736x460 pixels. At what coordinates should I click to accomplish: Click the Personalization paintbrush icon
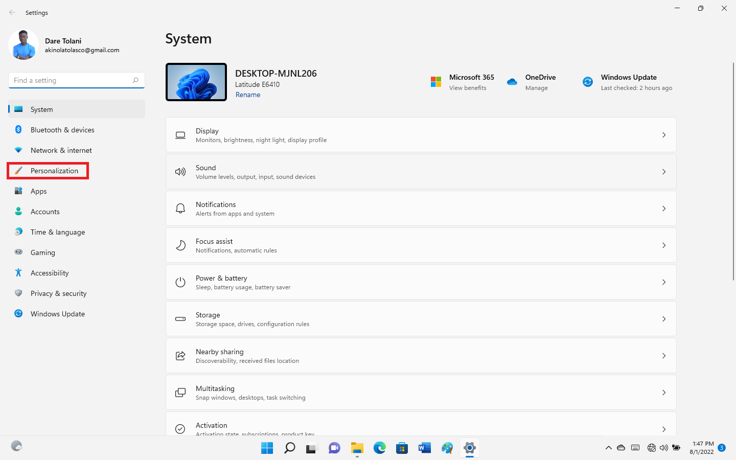coord(18,171)
